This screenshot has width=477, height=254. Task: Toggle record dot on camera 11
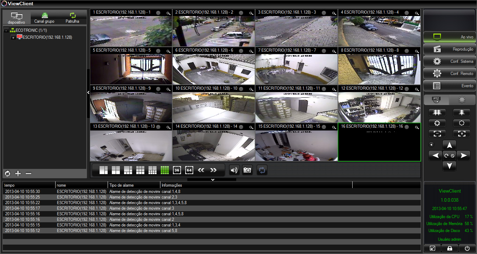324,89
